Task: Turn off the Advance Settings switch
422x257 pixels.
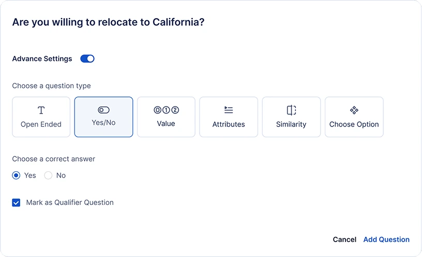Action: tap(87, 58)
